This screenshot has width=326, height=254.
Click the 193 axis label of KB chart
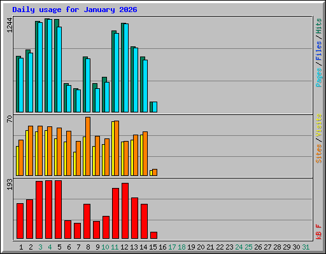pyautogui.click(x=10, y=185)
